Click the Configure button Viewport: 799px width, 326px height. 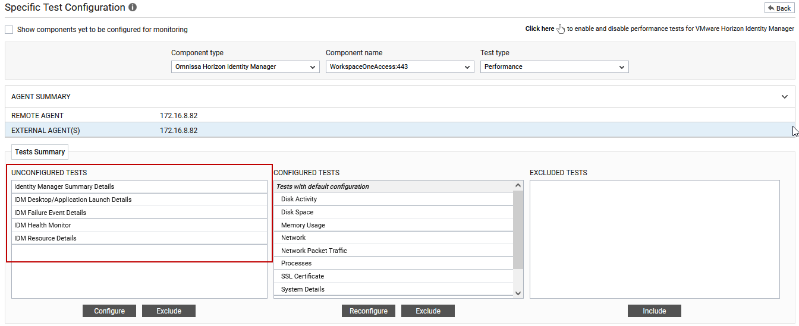(x=109, y=311)
